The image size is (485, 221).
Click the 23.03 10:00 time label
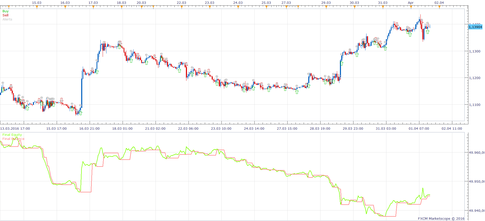[221, 129]
